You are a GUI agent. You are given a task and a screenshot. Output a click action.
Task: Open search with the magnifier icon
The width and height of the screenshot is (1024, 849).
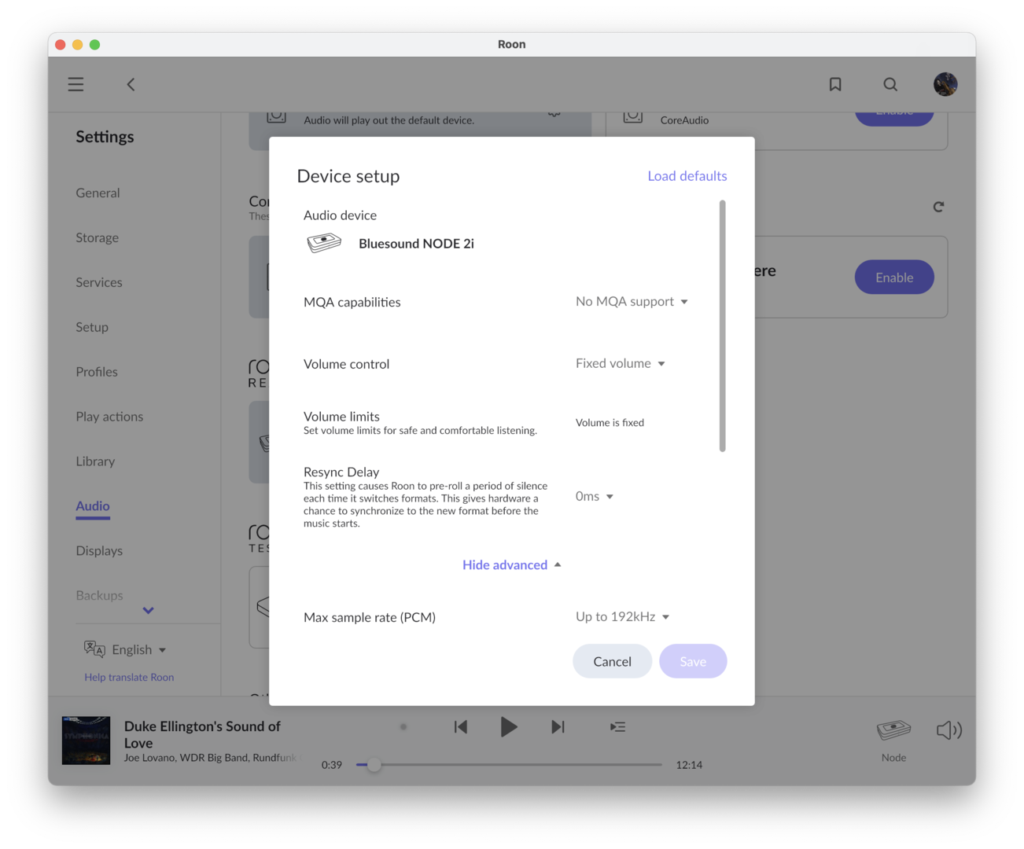[x=890, y=84]
